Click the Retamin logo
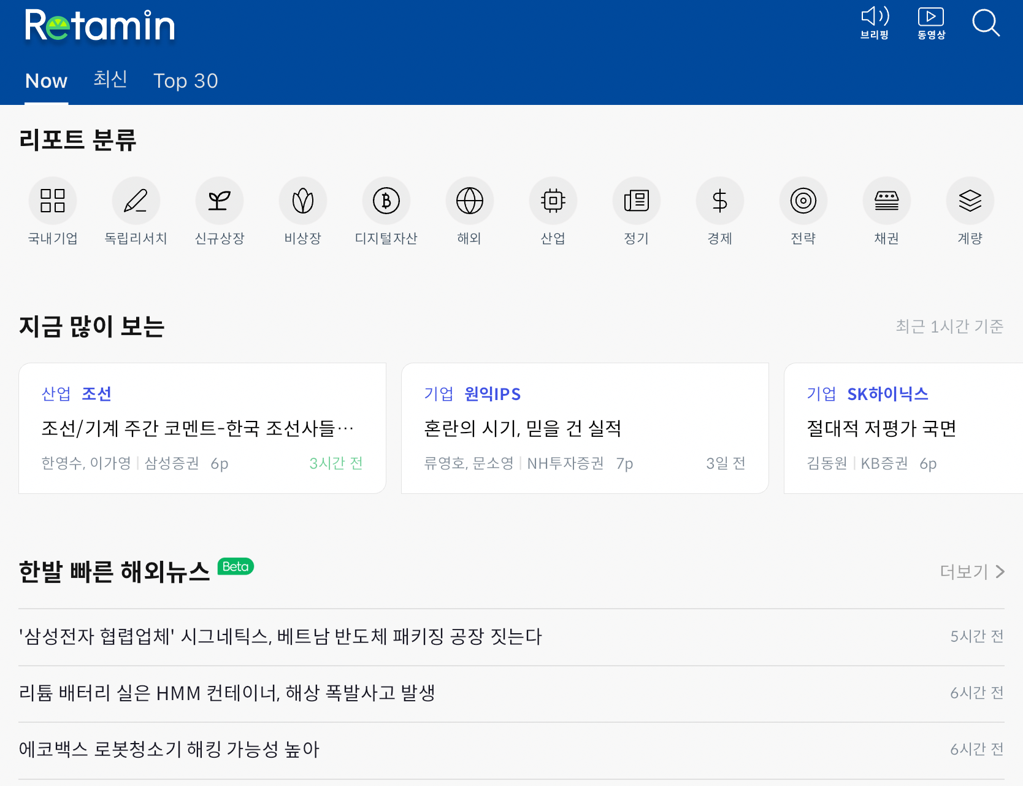This screenshot has width=1023, height=786. (x=100, y=26)
